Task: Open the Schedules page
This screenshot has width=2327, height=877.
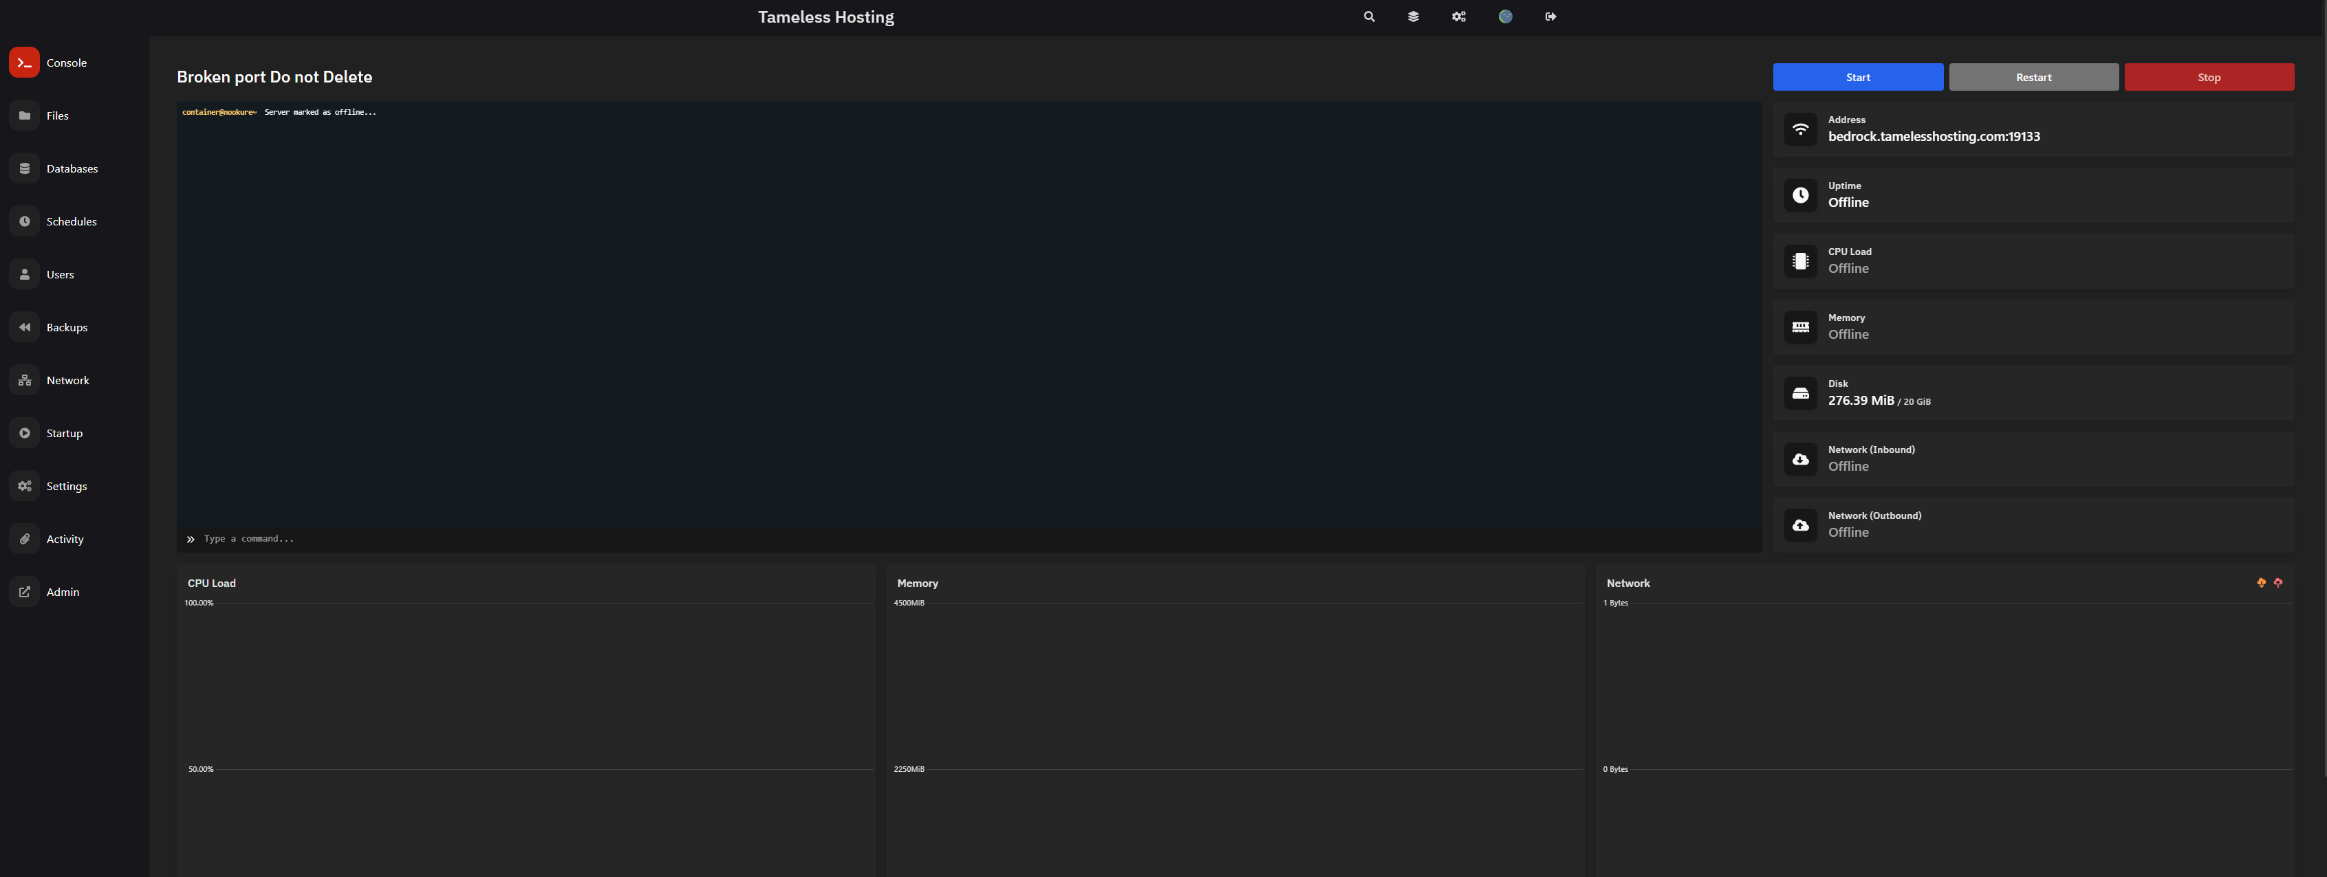Action: pos(72,221)
